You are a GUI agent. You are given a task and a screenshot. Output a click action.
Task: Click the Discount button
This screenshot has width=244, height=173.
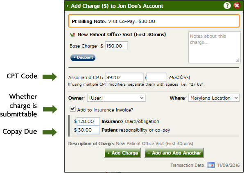[x=83, y=57]
